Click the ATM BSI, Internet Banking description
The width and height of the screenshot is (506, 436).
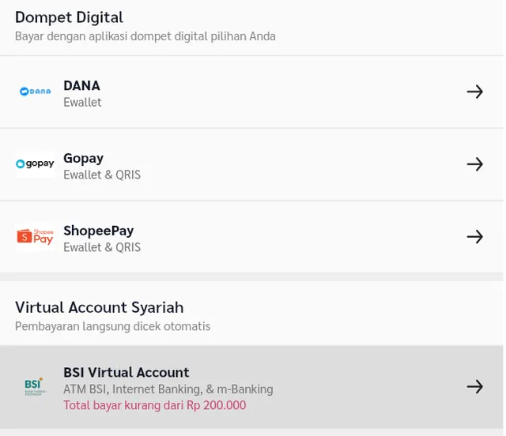click(x=168, y=389)
